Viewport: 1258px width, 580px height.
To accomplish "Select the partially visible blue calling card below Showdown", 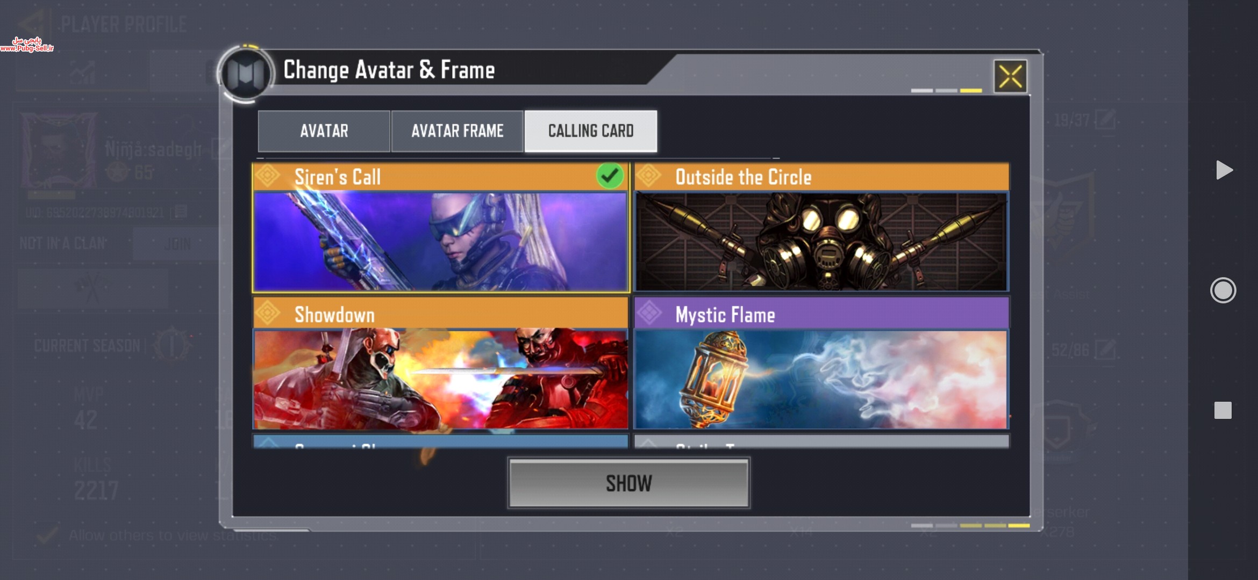I will click(x=440, y=441).
